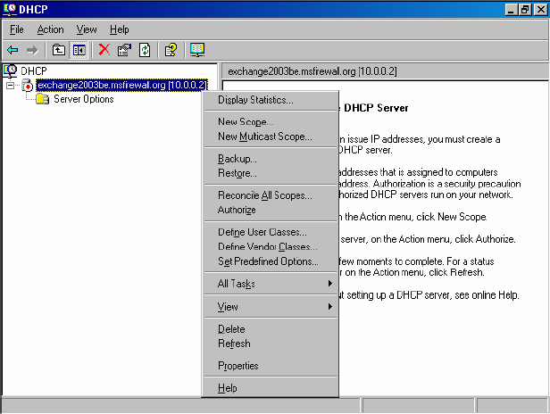Choose New Scope from context menu

click(271, 122)
